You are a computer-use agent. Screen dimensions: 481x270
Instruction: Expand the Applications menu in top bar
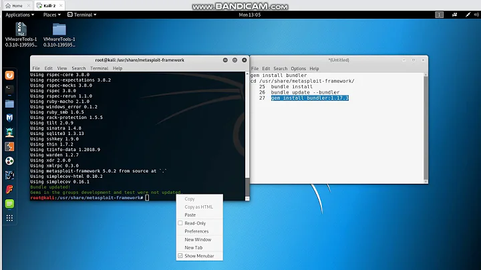(x=20, y=14)
